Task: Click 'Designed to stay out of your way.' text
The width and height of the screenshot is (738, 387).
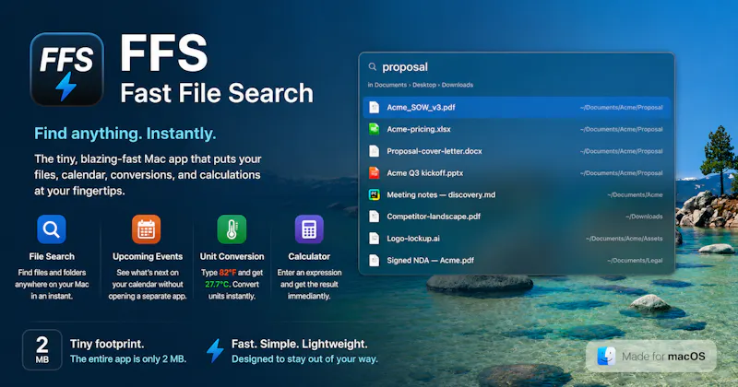Action: (304, 358)
